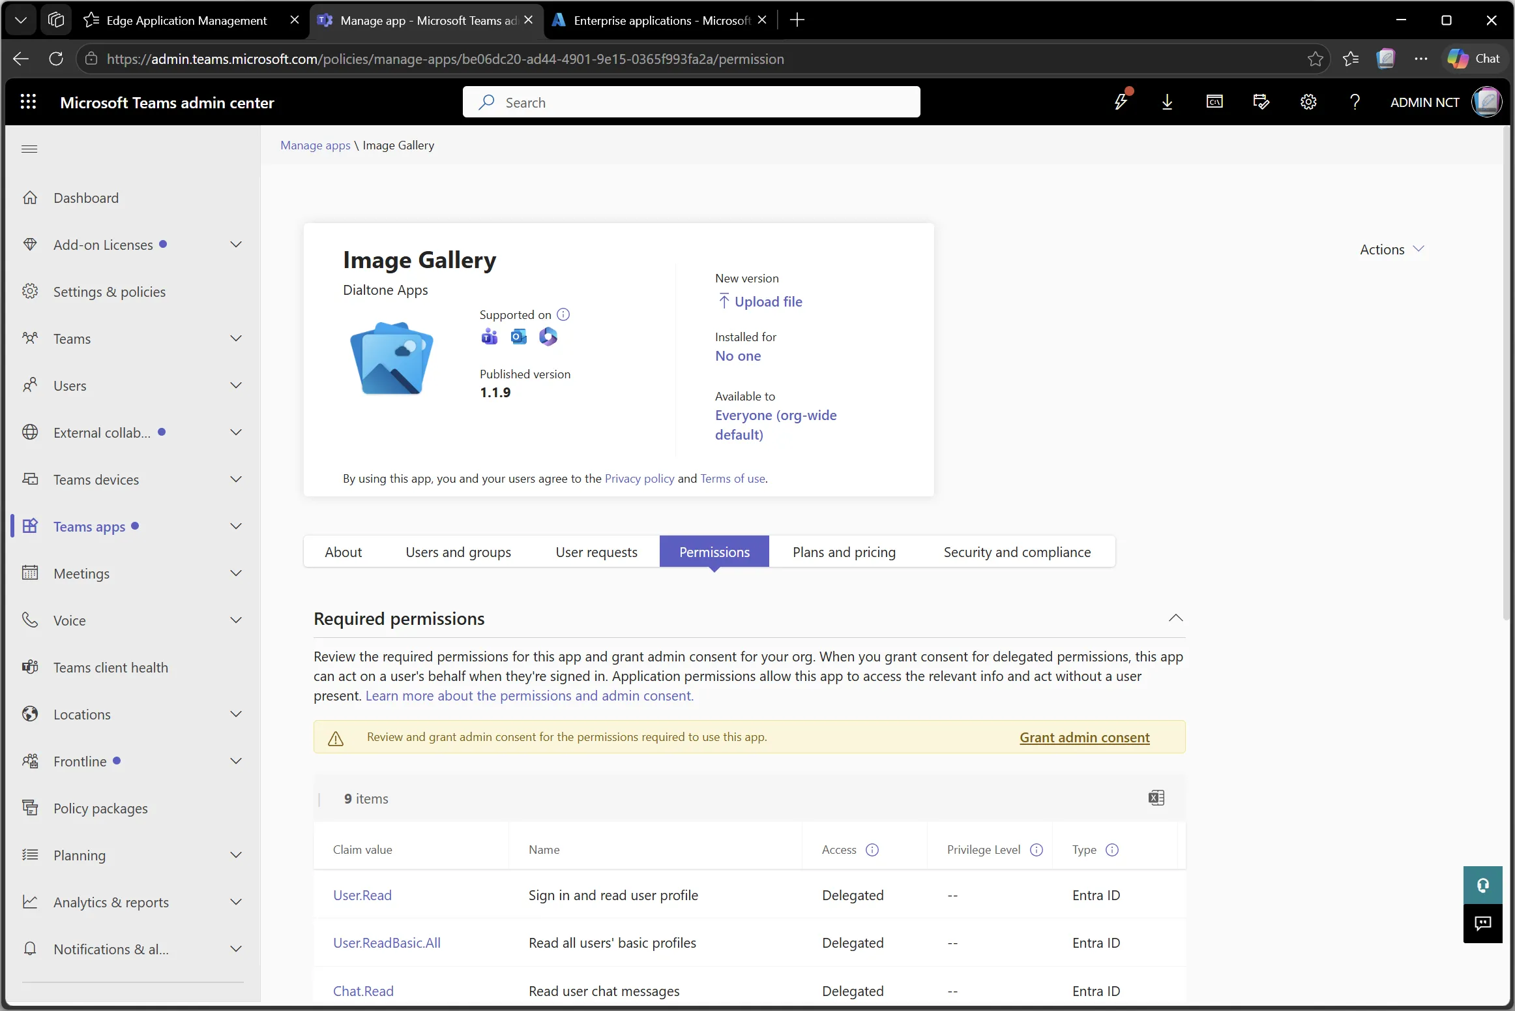Viewport: 1515px width, 1011px height.
Task: Click Everyone (org-wide default) link
Action: tap(776, 425)
